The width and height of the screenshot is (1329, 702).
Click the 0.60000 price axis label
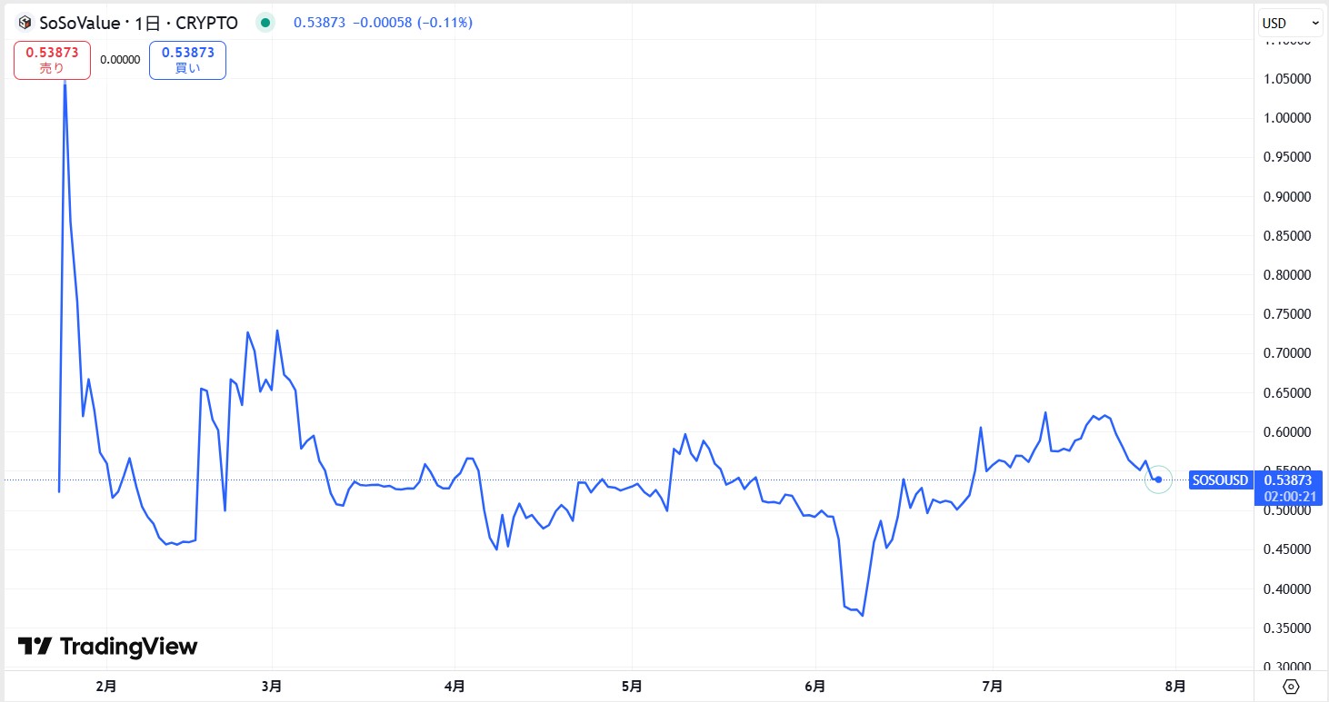click(x=1287, y=432)
